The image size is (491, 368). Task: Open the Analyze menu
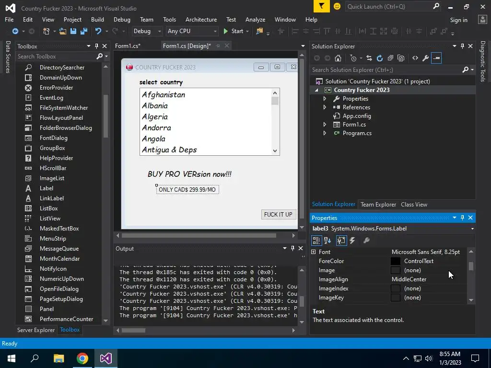coord(255,19)
